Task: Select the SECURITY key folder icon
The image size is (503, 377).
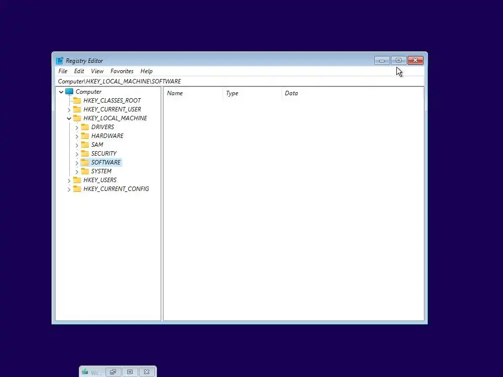Action: coord(84,154)
